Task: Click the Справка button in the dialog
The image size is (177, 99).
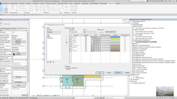Action: coord(127,73)
